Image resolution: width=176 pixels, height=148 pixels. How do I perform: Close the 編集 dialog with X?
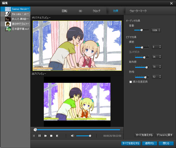point(171,3)
